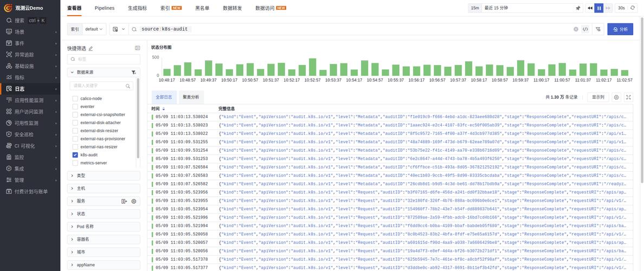This screenshot has width=644, height=271.
Task: Check the metrics-server checkbox
Action: [x=75, y=163]
